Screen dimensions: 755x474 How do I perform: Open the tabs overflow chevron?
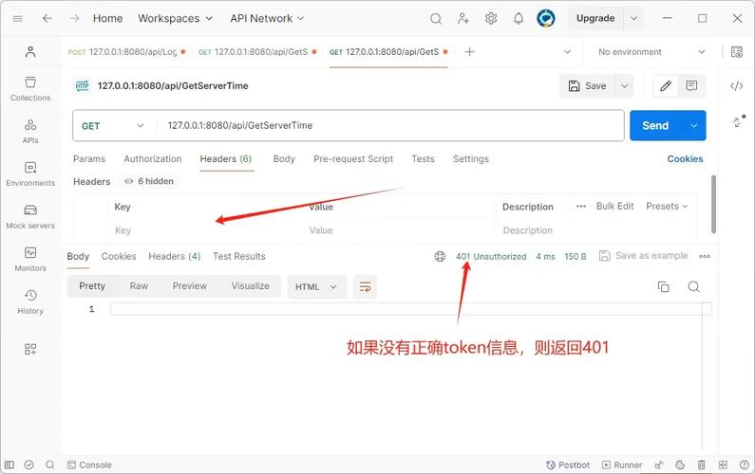(x=567, y=52)
